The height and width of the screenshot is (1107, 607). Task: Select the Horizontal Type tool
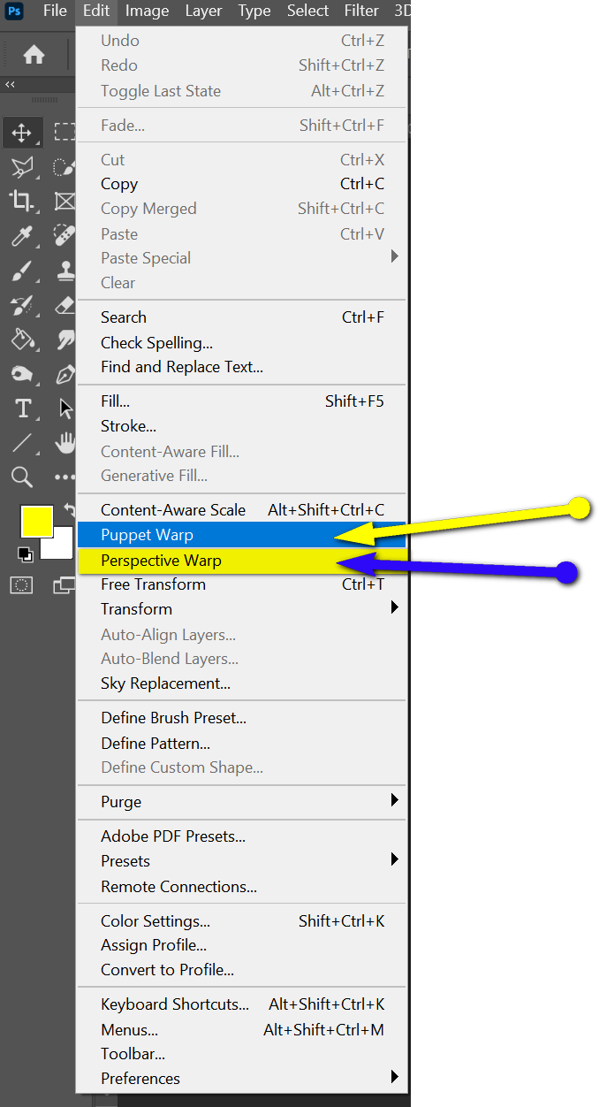coord(21,408)
